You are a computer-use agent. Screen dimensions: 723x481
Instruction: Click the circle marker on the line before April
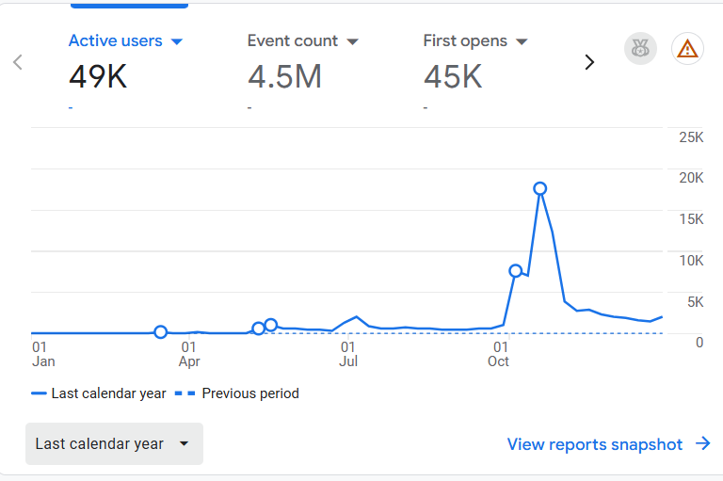(161, 332)
